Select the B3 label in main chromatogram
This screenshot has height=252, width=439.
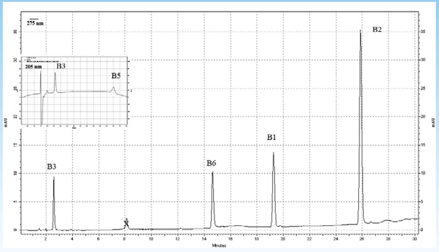click(52, 166)
